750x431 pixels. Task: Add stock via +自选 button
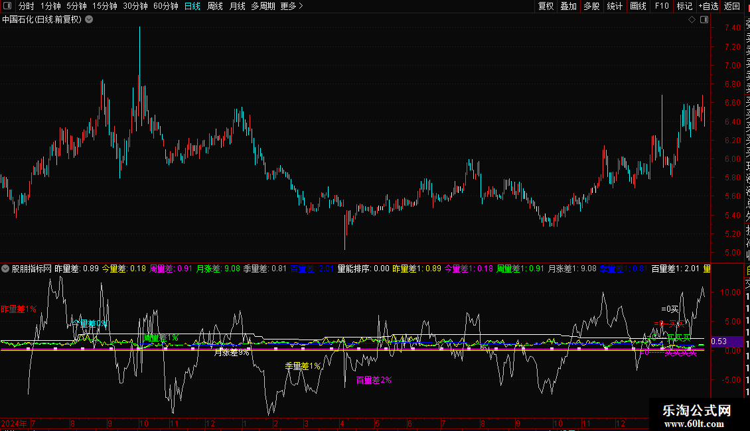(708, 6)
